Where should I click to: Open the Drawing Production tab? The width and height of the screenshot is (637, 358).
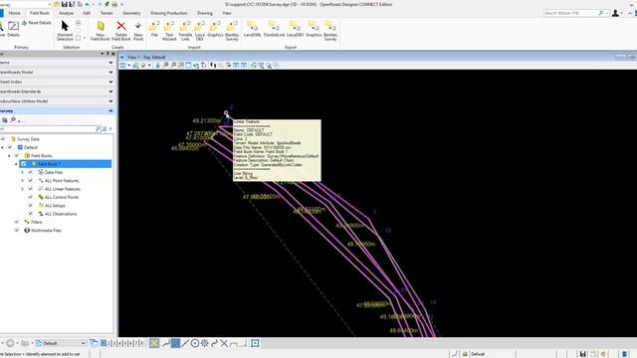(x=169, y=13)
